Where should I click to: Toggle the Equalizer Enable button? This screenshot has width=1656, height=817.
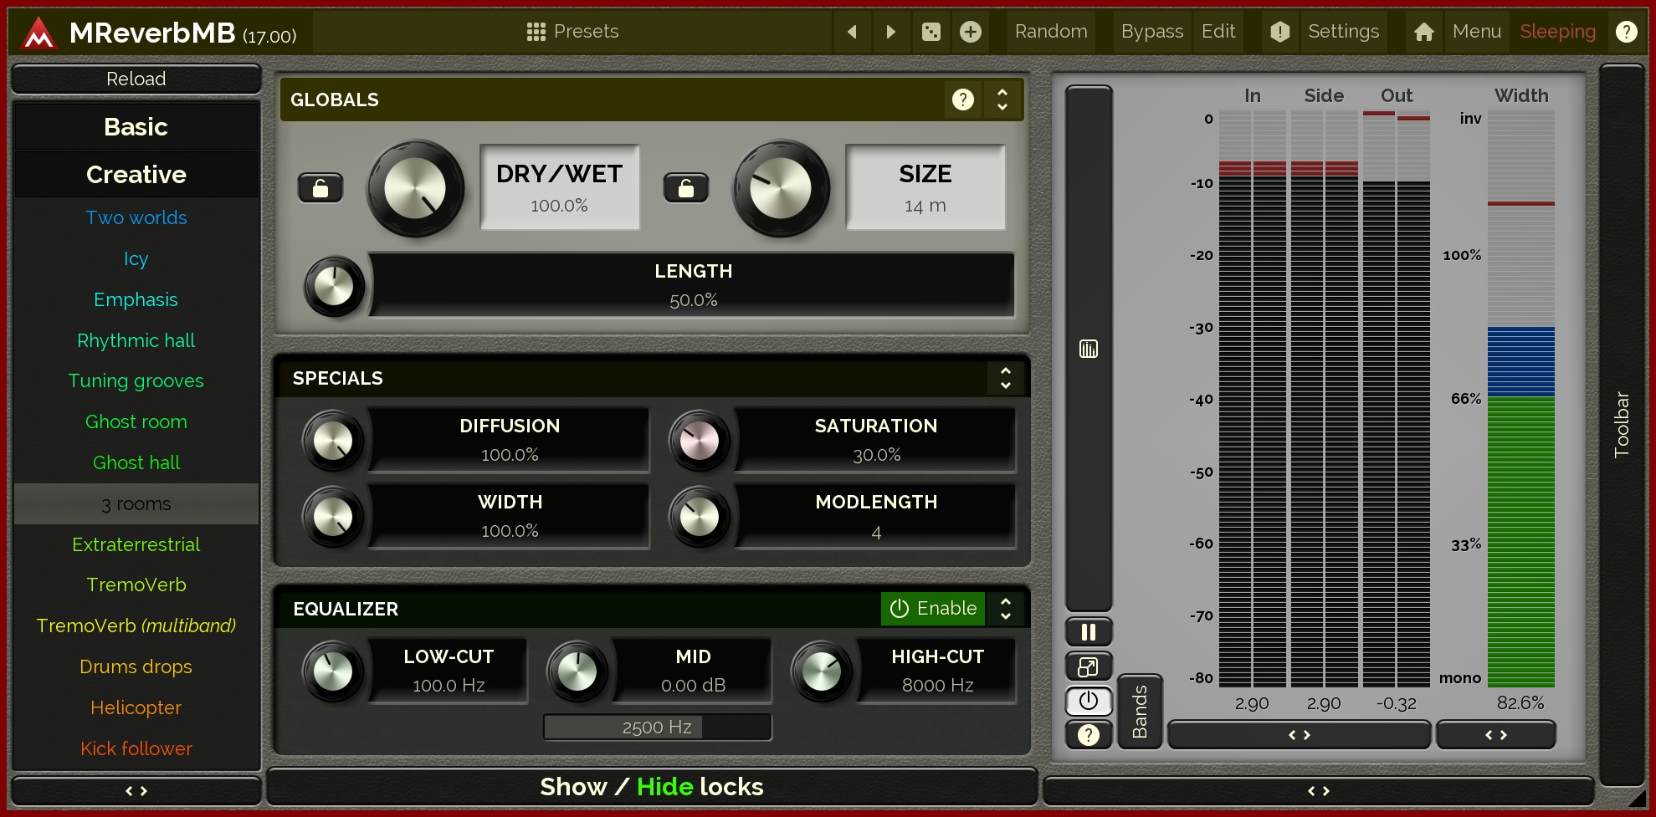[933, 608]
